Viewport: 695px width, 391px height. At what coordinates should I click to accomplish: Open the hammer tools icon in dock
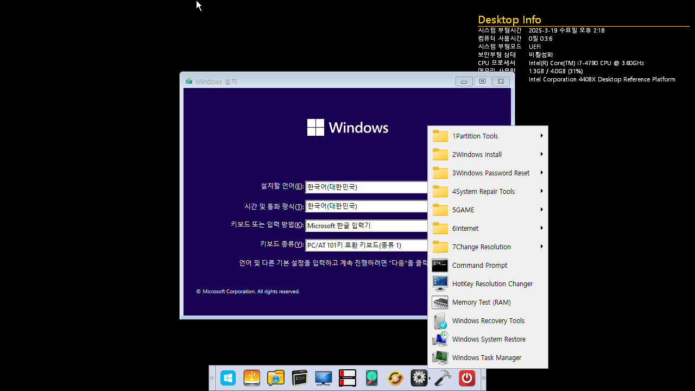443,377
